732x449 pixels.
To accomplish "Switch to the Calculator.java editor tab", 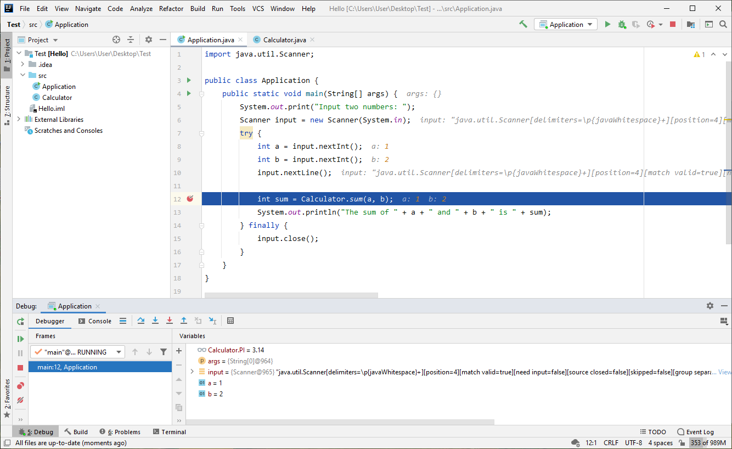I will pyautogui.click(x=284, y=40).
